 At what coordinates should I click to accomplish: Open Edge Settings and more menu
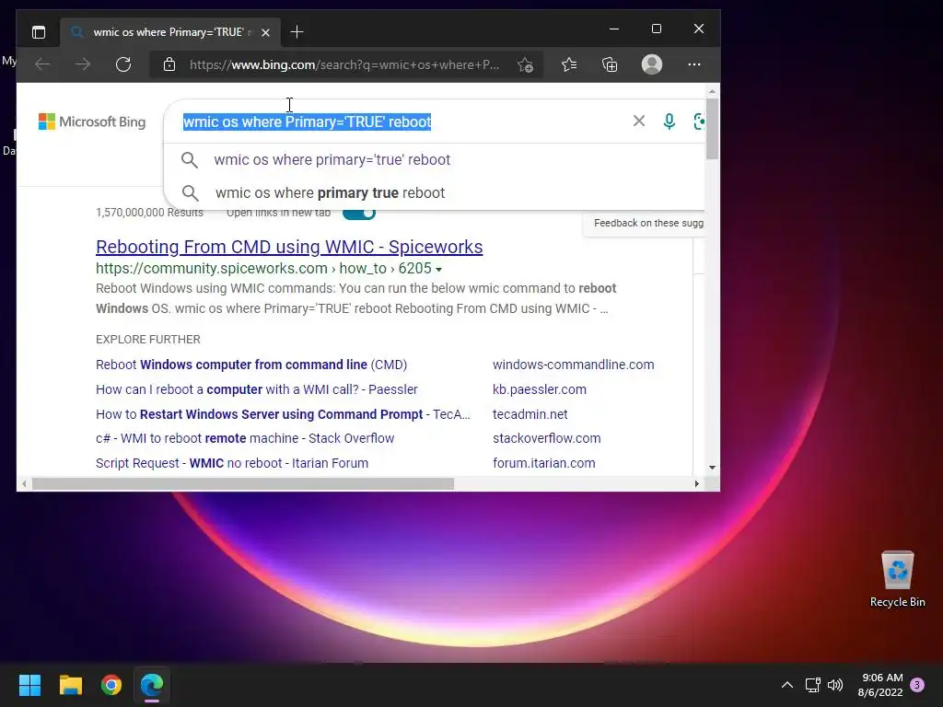694,64
